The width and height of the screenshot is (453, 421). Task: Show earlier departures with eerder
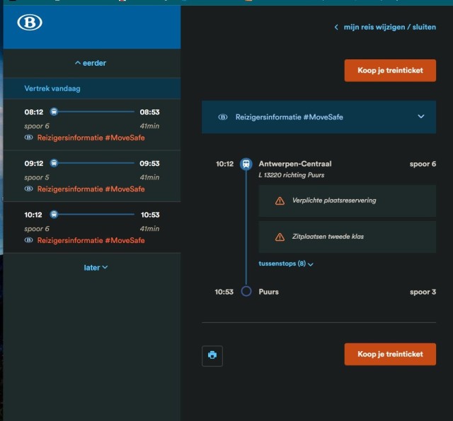(91, 63)
